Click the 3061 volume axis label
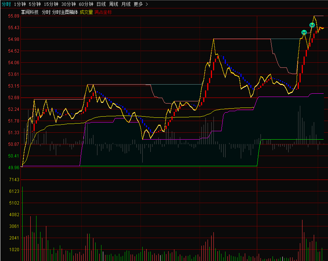 coord(14,226)
